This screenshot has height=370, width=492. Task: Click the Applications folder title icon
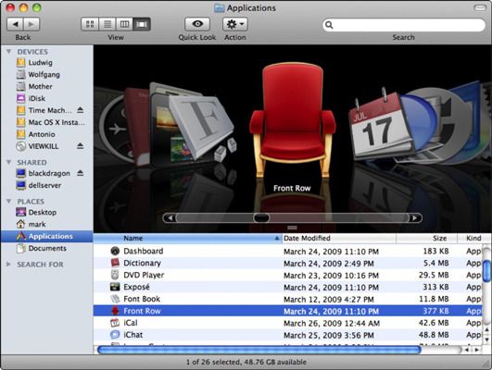tap(219, 7)
